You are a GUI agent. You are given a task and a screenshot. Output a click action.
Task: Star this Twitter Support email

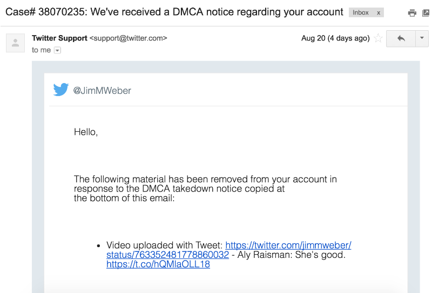[x=379, y=38]
